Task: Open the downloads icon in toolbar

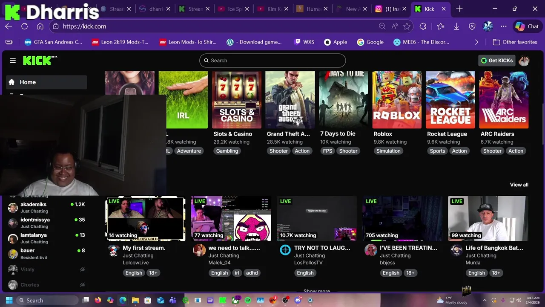Action: click(x=456, y=26)
